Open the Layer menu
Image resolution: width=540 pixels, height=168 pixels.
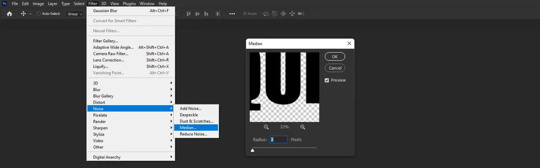[53, 4]
